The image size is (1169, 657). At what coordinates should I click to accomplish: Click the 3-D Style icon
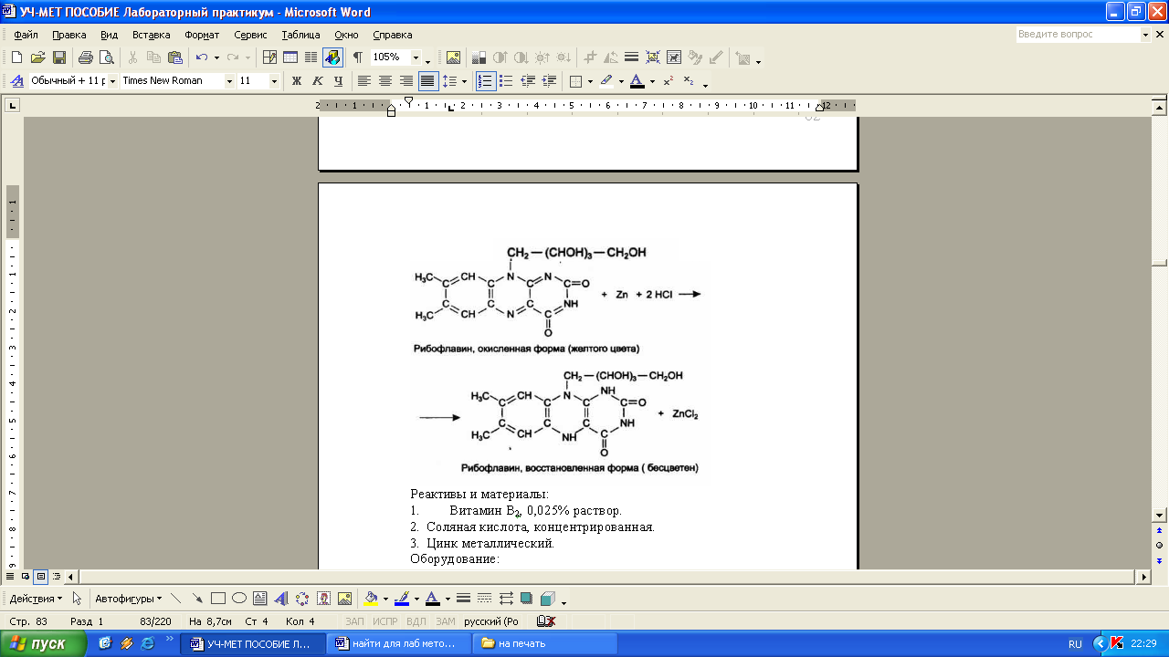pos(547,599)
